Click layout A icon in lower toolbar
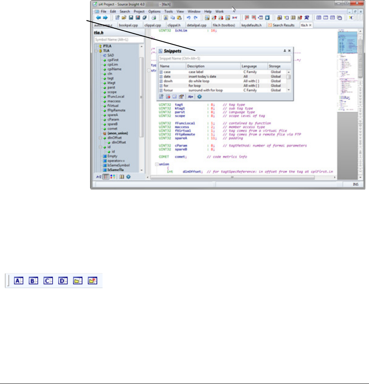The height and width of the screenshot is (384, 369). click(x=18, y=281)
